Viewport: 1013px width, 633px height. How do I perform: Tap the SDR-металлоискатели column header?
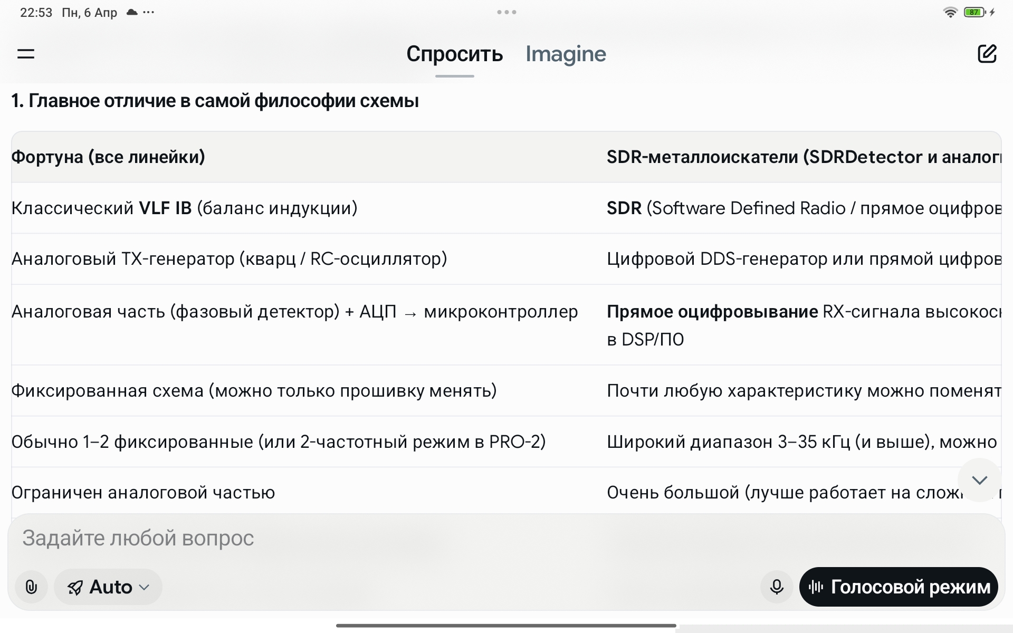click(x=802, y=157)
